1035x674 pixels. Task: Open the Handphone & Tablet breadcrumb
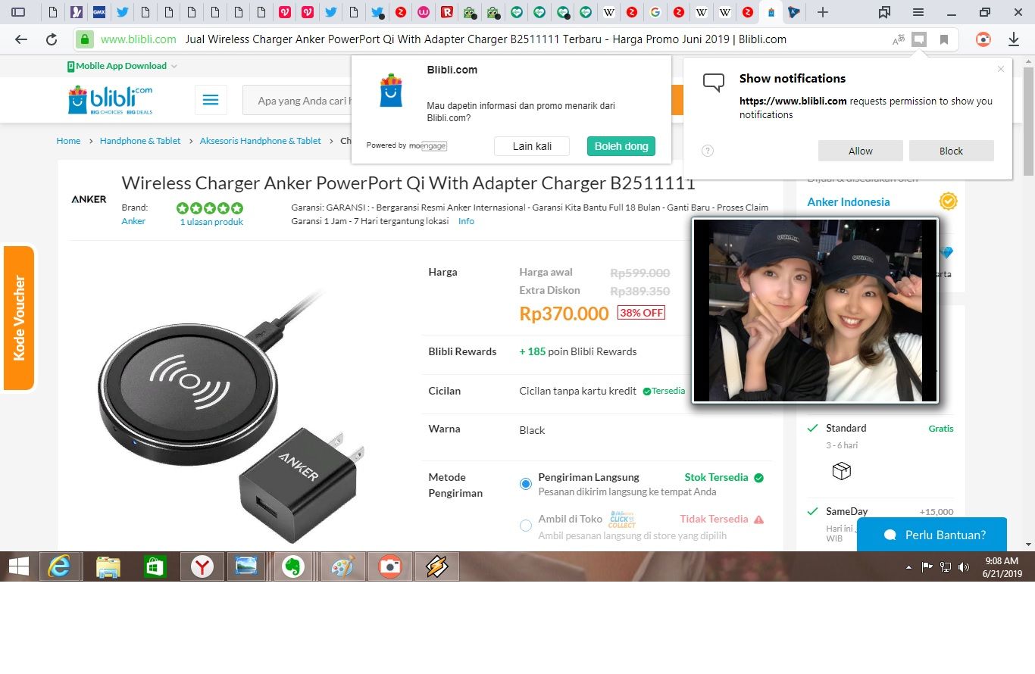[140, 141]
